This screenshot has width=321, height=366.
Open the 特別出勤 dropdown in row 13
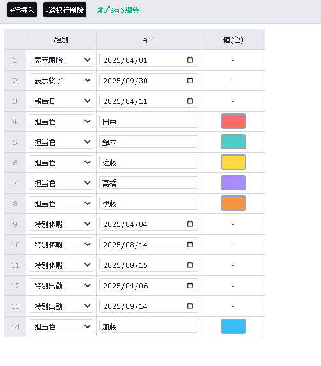click(61, 306)
